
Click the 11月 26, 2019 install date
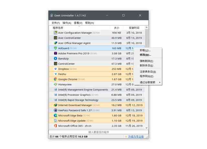coord(134,126)
